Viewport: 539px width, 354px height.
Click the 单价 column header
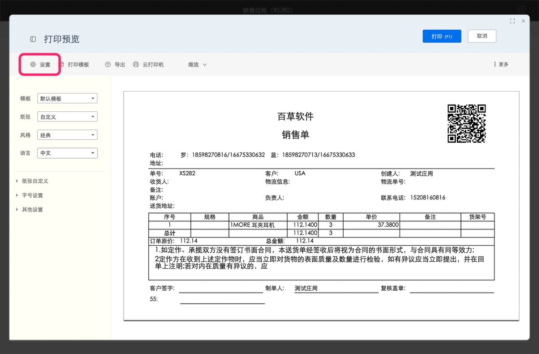pyautogui.click(x=371, y=217)
